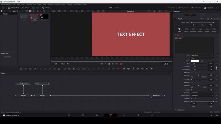The height and width of the screenshot is (124, 221).
Task: Click the white text Color swatch
Action: tap(195, 61)
